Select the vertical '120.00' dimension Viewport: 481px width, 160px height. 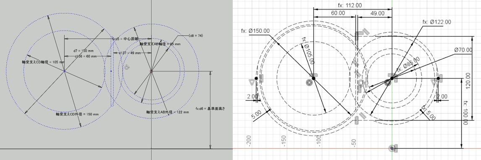(468, 81)
